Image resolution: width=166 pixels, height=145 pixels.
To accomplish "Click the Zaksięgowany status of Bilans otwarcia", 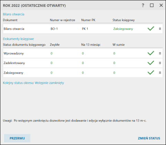I will 123,29.
